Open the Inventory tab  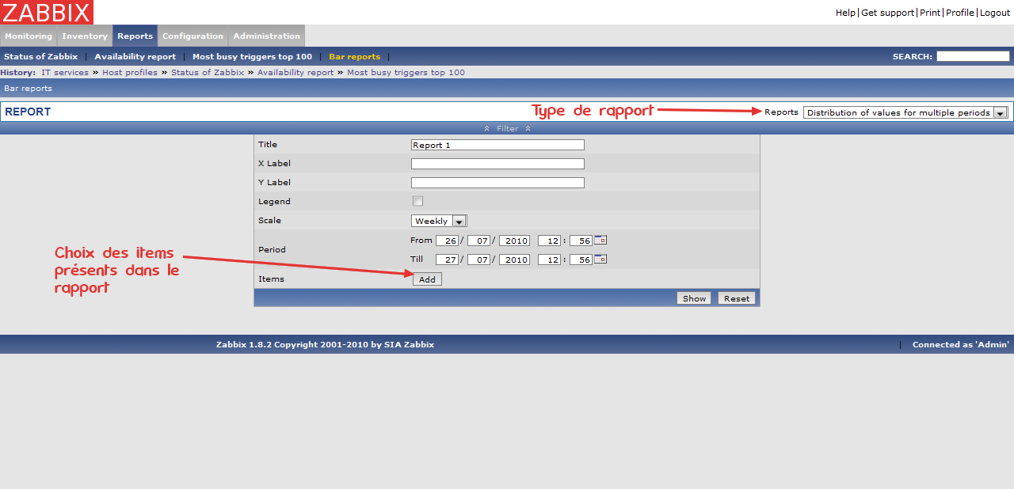(x=85, y=36)
